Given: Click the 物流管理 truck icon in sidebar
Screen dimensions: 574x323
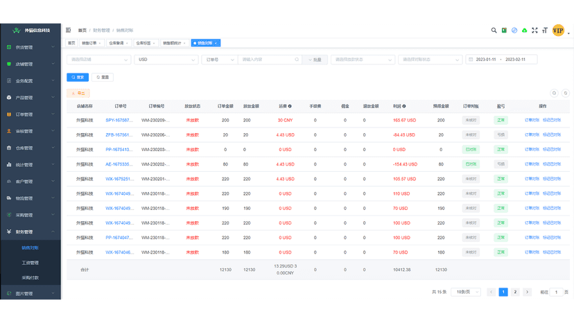Looking at the screenshot, I should click(x=9, y=198).
